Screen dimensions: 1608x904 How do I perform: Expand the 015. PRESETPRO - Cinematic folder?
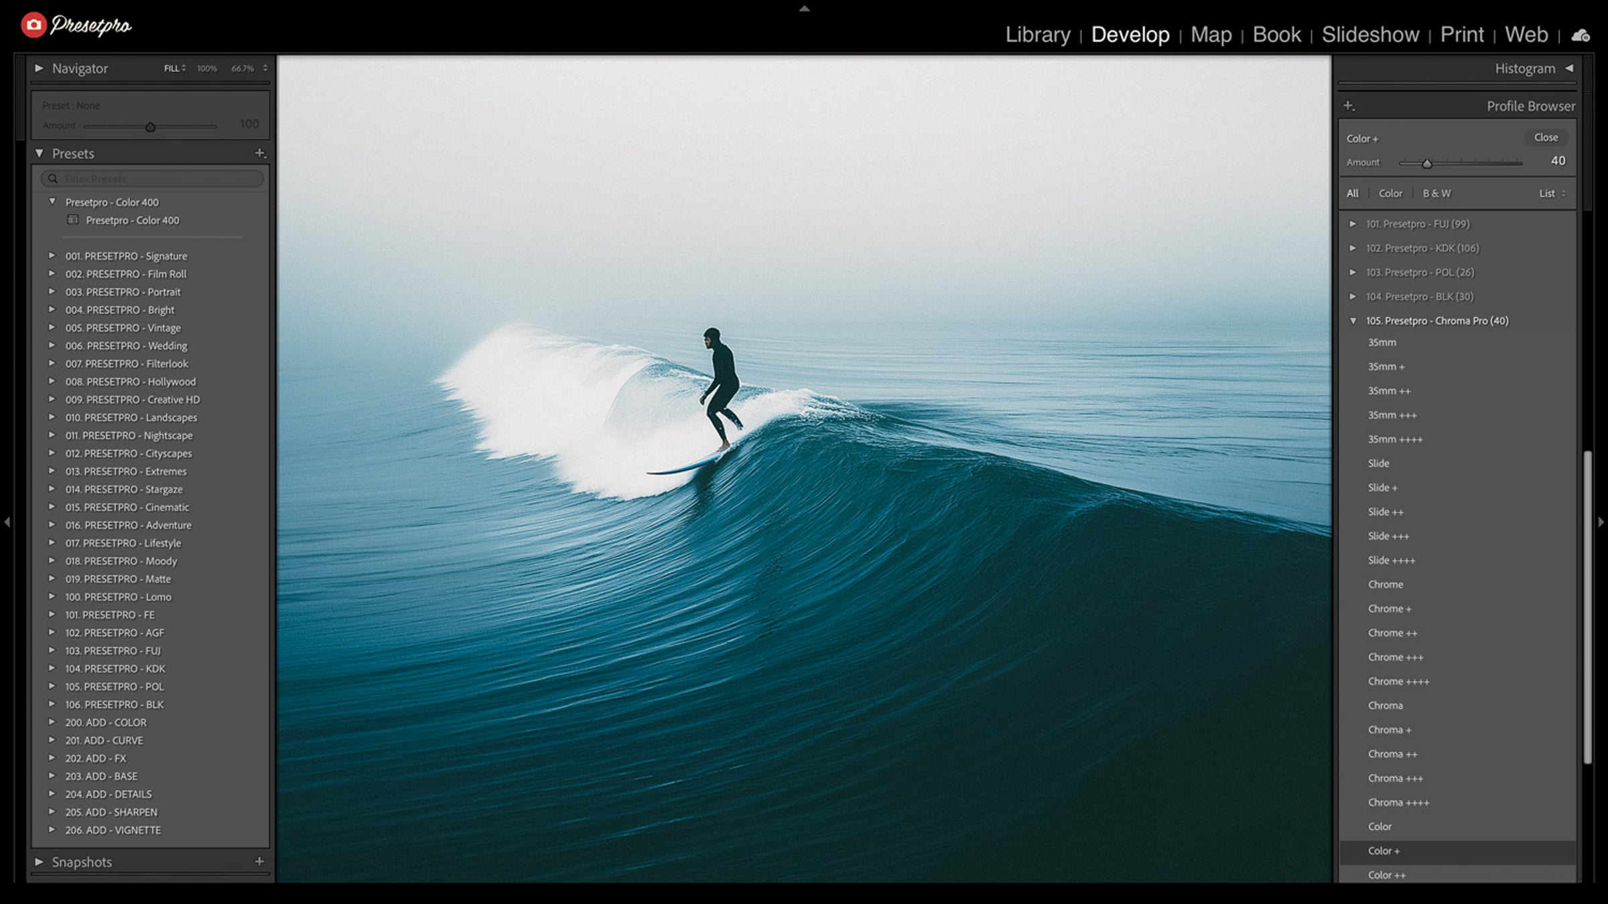52,506
